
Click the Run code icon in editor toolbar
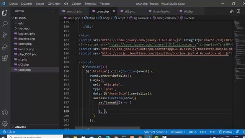[x=232, y=11]
